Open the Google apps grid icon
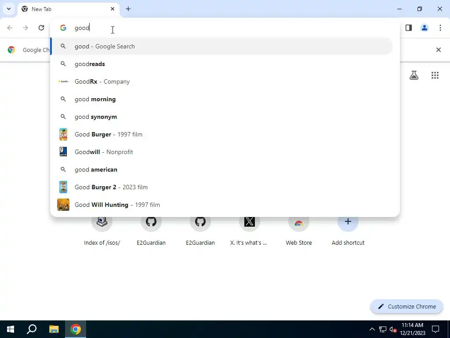Viewport: 450px width, 338px height. [x=435, y=75]
